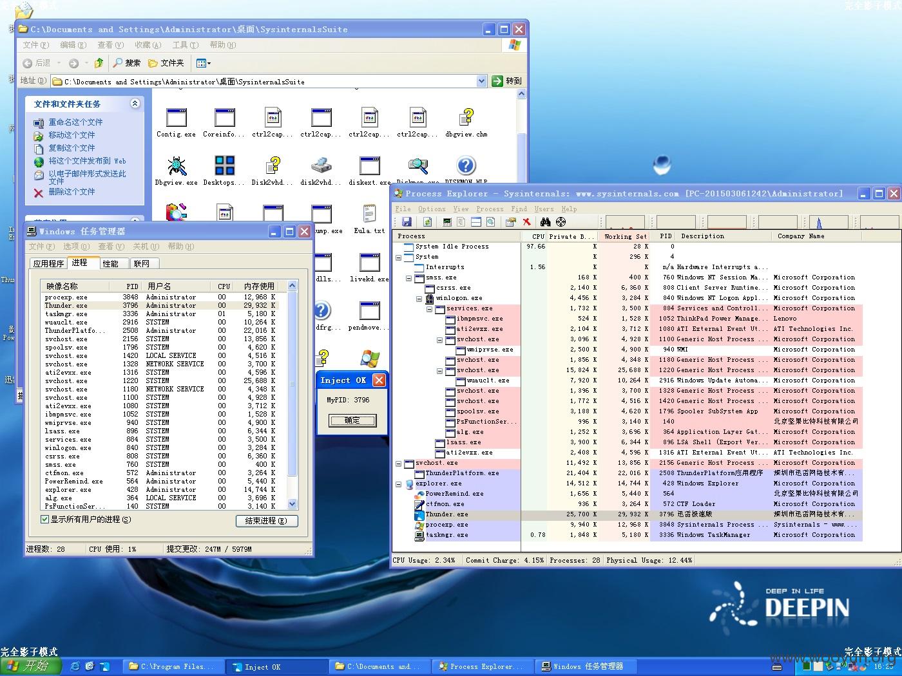The height and width of the screenshot is (676, 902).
Task: Collapse System node in process tree
Action: coord(398,257)
